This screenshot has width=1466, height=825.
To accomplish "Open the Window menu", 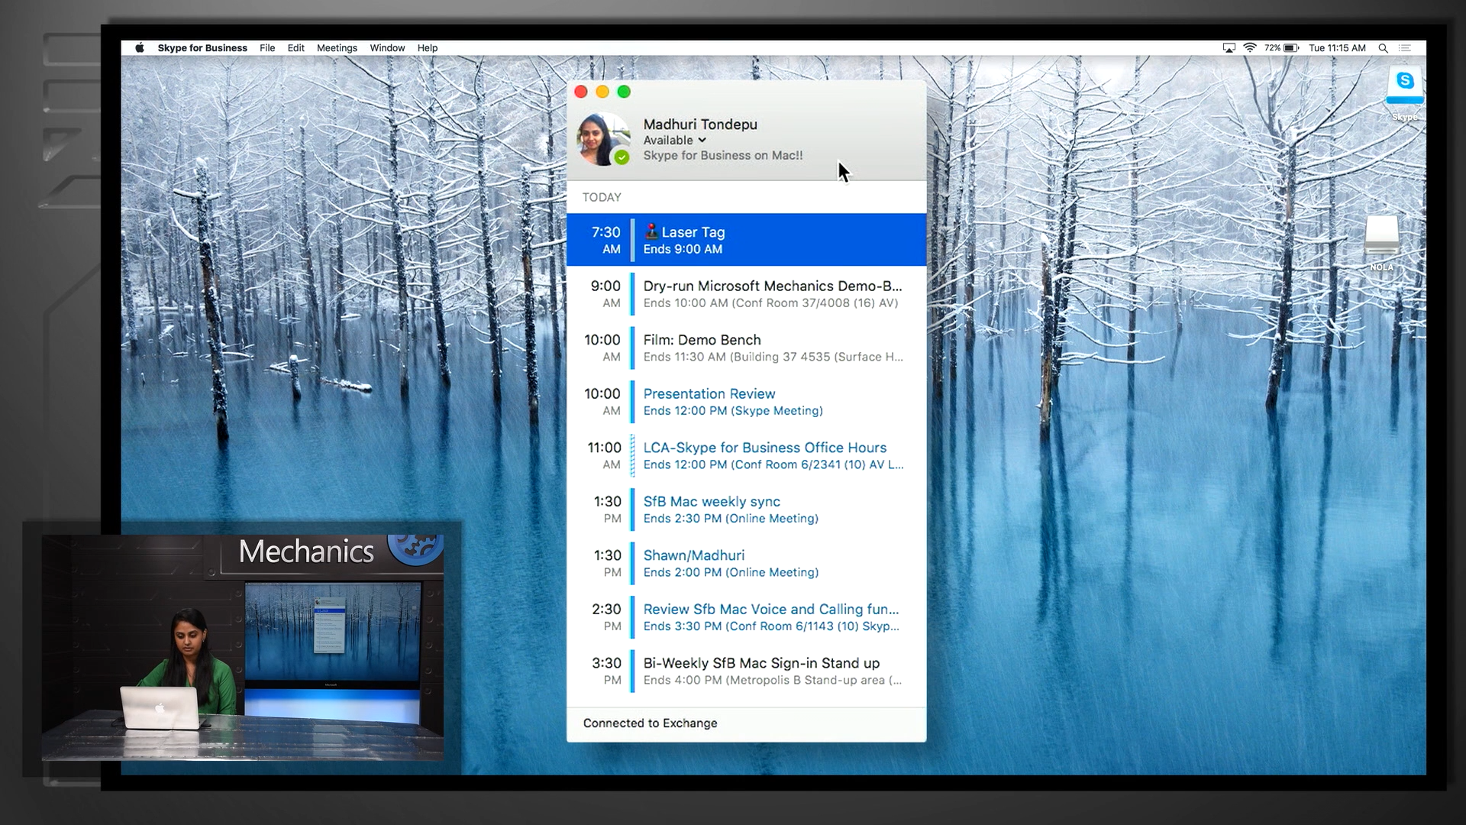I will click(387, 47).
